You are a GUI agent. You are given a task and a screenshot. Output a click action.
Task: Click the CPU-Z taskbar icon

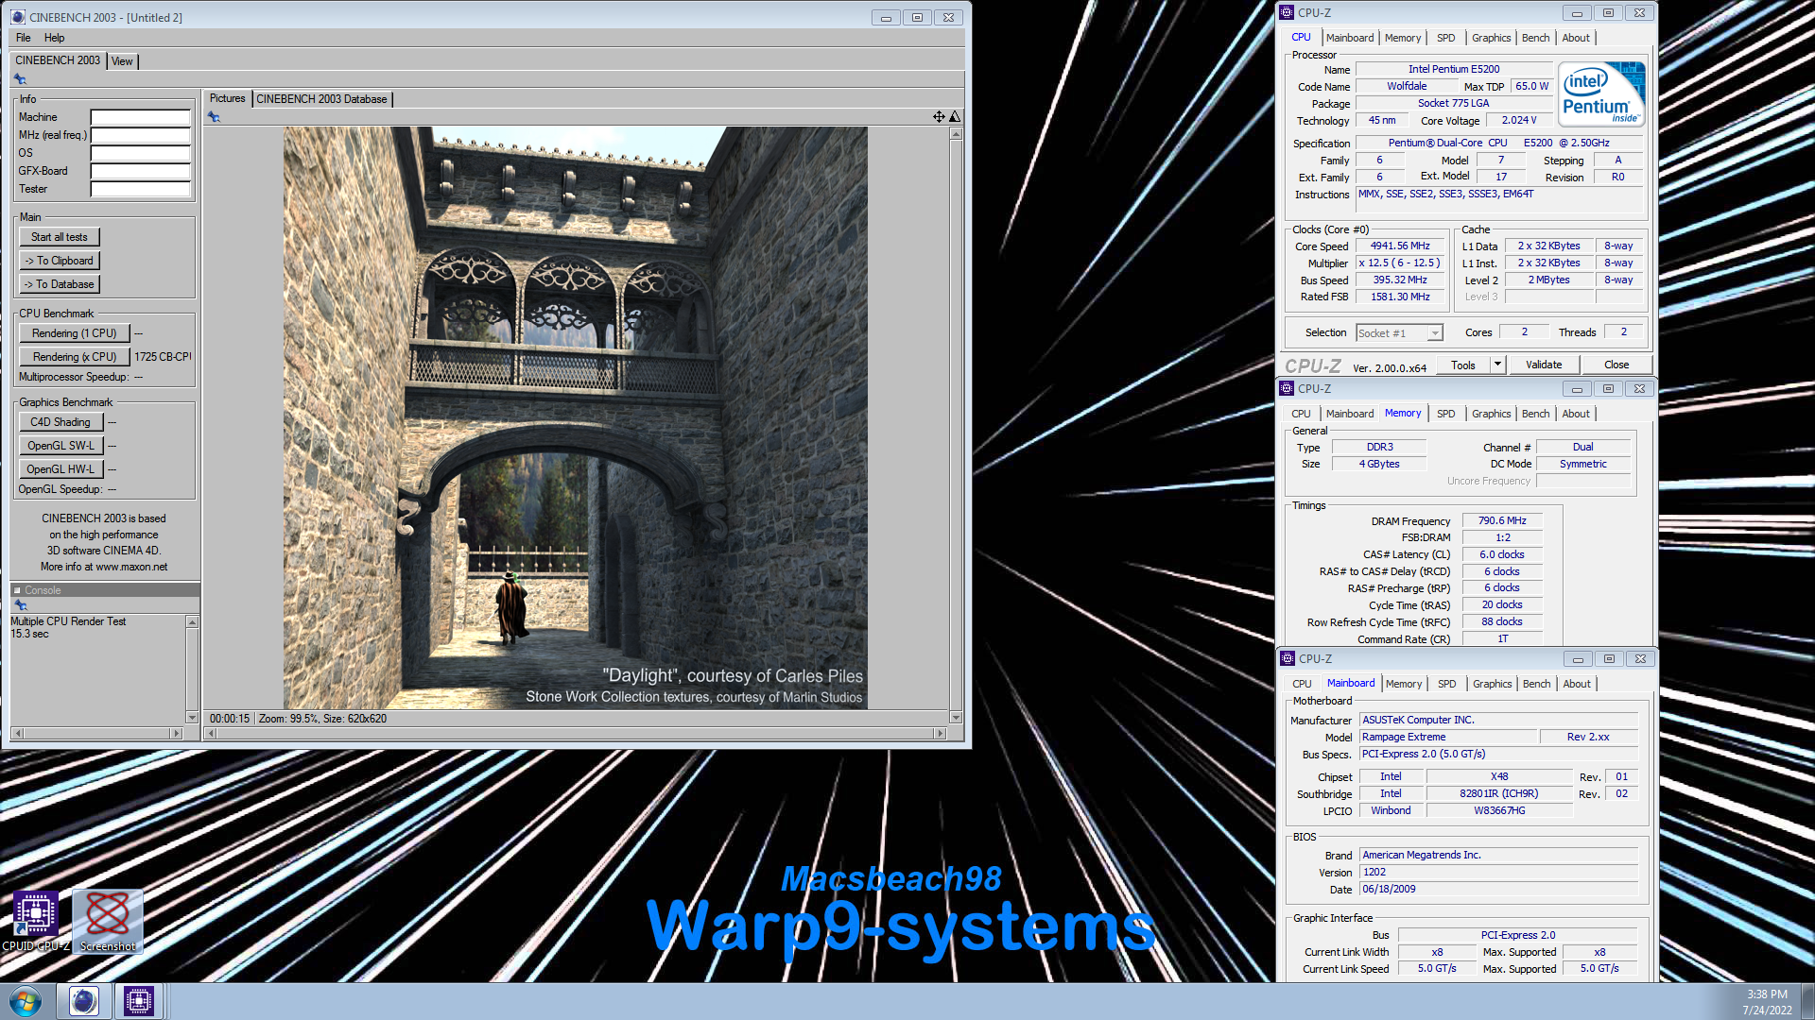139,1001
